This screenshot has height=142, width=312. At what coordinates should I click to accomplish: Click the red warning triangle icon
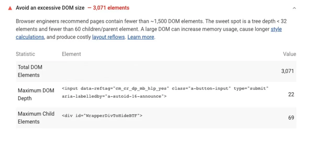10,8
